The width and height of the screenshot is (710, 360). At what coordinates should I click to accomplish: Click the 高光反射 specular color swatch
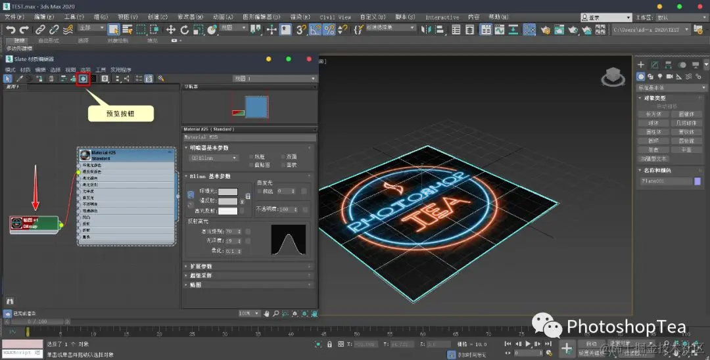click(x=227, y=211)
